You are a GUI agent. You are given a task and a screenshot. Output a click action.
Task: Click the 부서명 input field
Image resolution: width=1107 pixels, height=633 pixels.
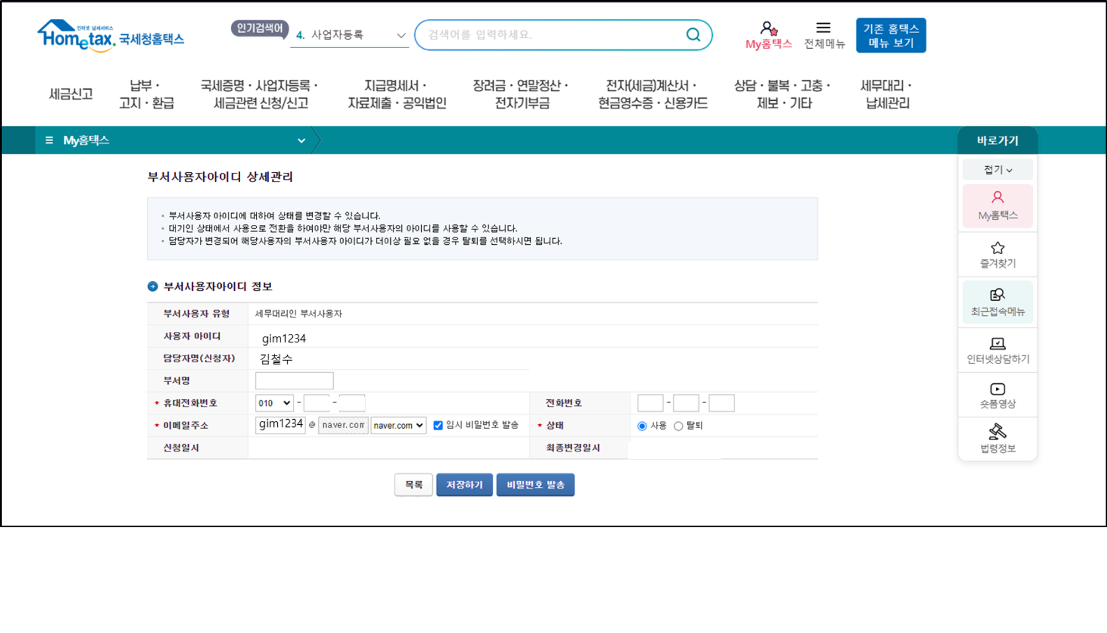[294, 380]
